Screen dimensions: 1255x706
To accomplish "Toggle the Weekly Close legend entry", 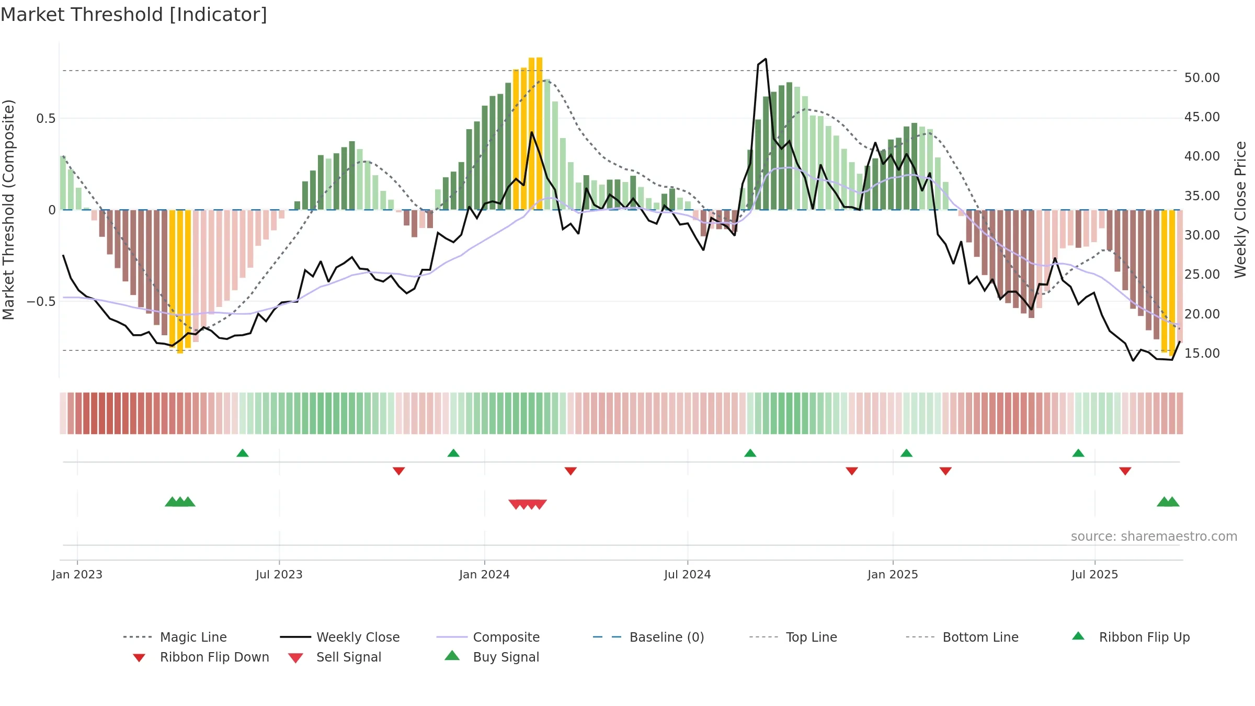I will (x=340, y=637).
